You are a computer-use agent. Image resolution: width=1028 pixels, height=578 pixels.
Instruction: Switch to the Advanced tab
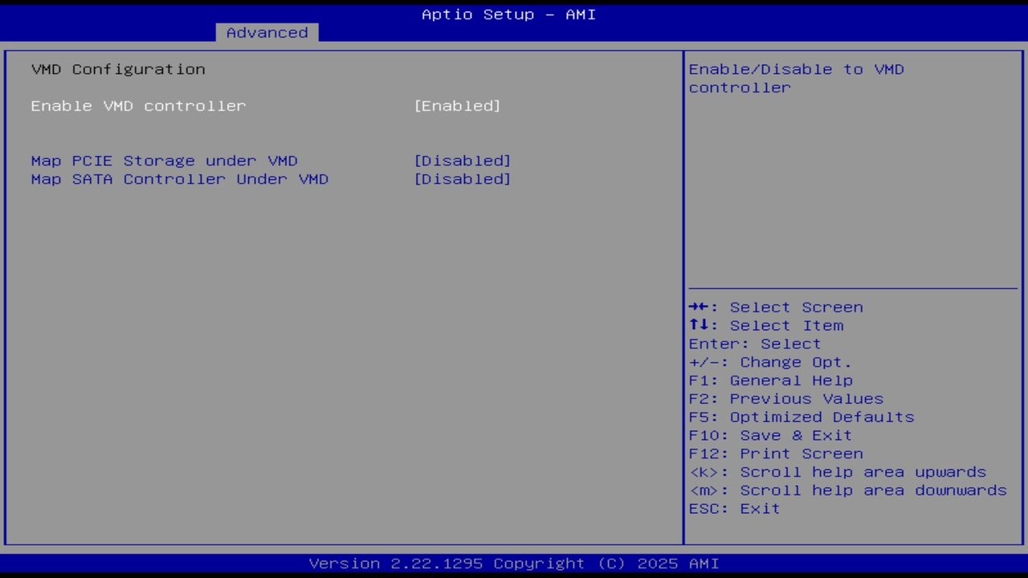coord(267,32)
